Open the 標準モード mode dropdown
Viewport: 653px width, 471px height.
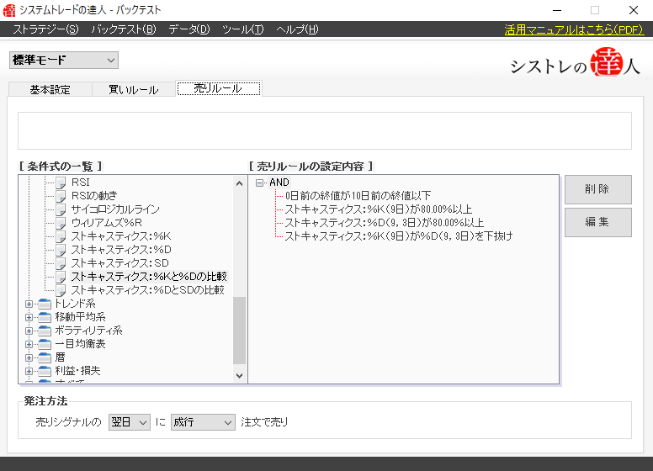64,60
